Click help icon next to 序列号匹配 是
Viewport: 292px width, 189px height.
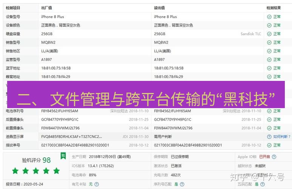182,184
